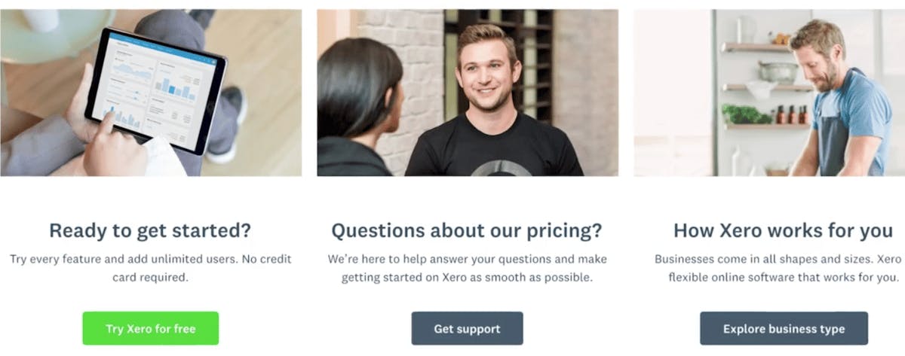
Task: Click the 'Businesses come in all shapes' paragraph
Action: [777, 268]
